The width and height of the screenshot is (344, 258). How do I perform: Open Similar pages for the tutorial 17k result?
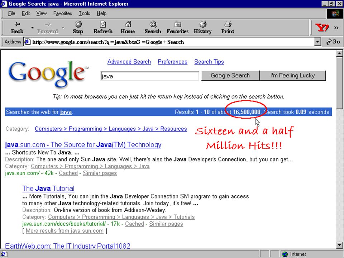[x=166, y=224]
